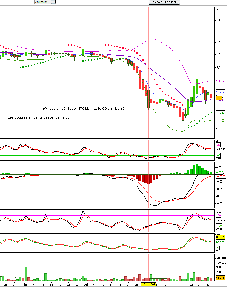
Task: Open the Journalier timeframe dropdown
Action: click(x=43, y=2)
